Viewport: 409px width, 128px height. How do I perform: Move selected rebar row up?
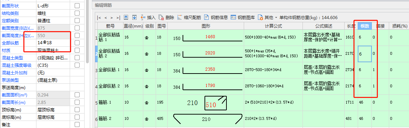pyautogui.click(x=126, y=17)
